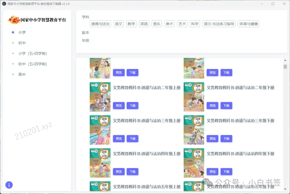This screenshot has width=290, height=194.
Task: Download 道德与法治三年级上册 textbook
Action: pyautogui.click(x=132, y=138)
